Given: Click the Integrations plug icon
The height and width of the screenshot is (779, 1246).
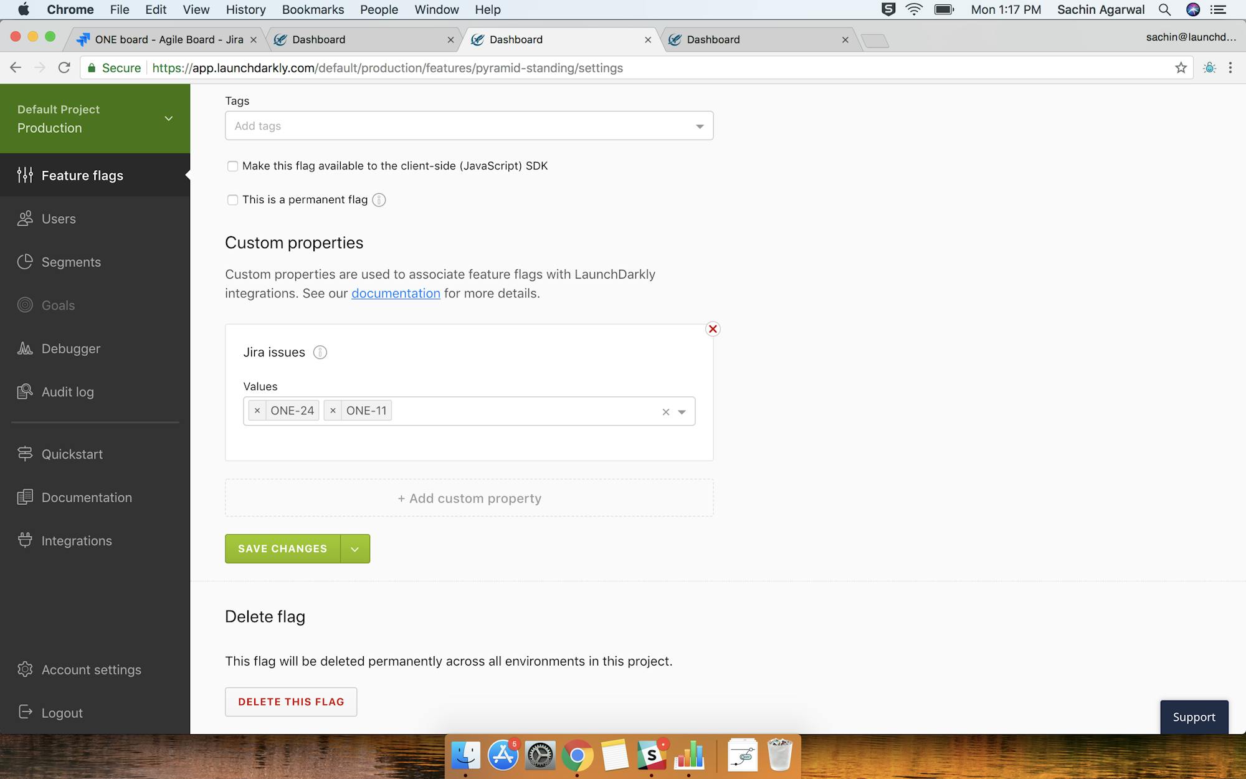Looking at the screenshot, I should 25,540.
